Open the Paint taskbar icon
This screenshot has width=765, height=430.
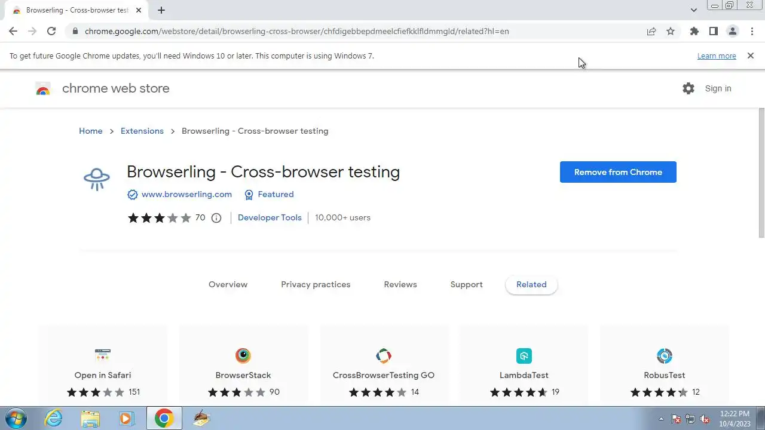201,418
